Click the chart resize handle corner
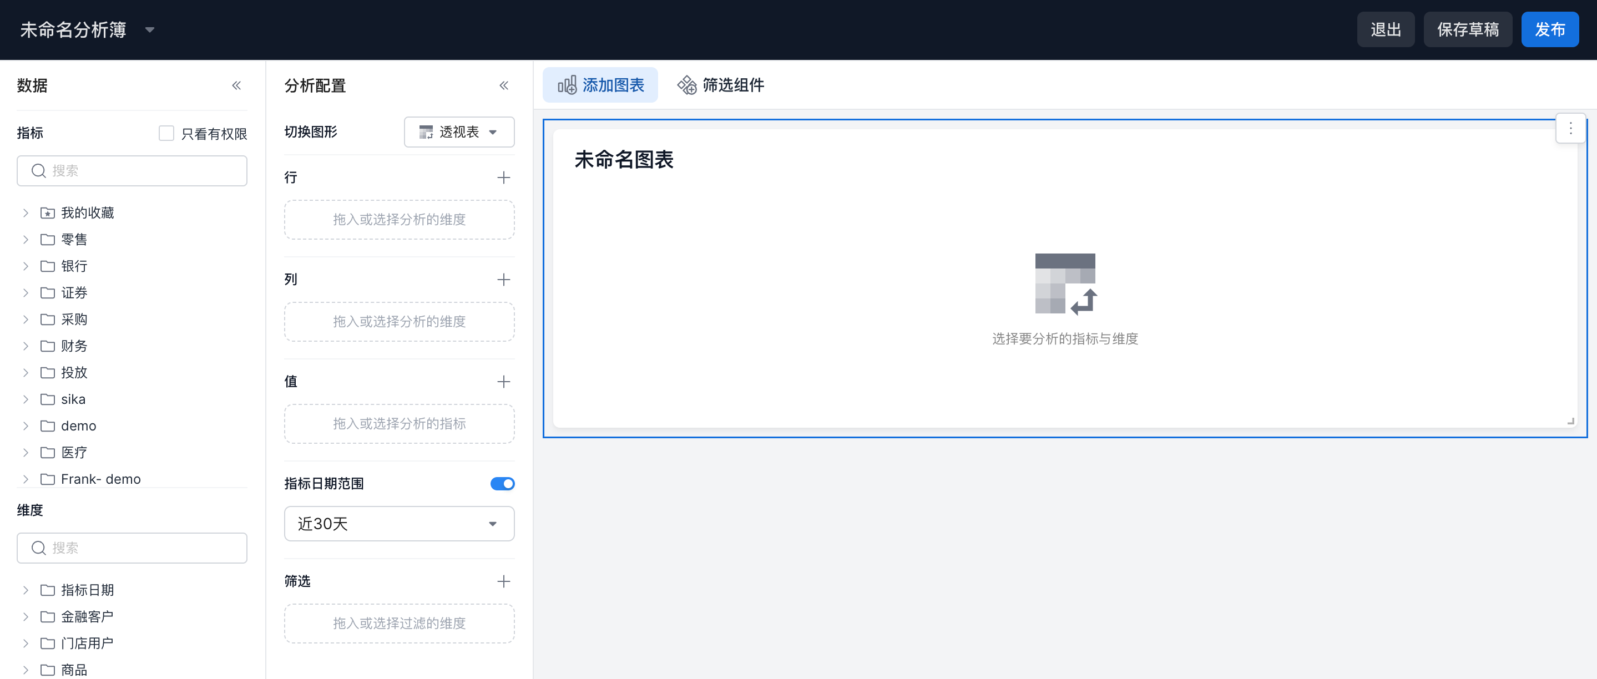1597x679 pixels. click(1570, 421)
